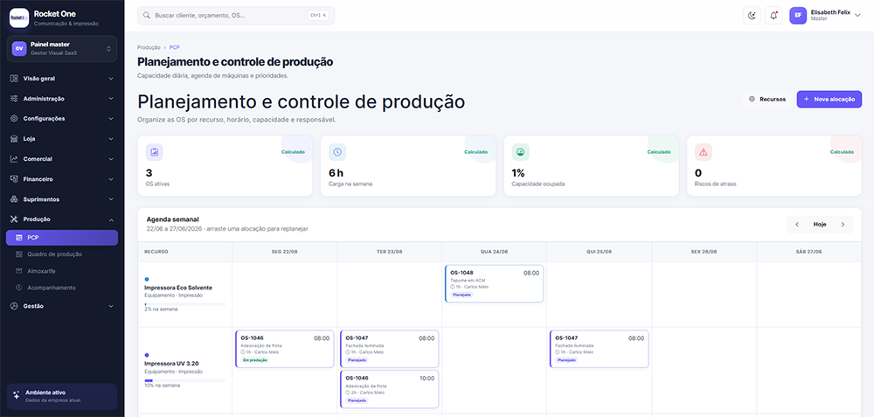Click the Quadro de produção icon

[19, 254]
